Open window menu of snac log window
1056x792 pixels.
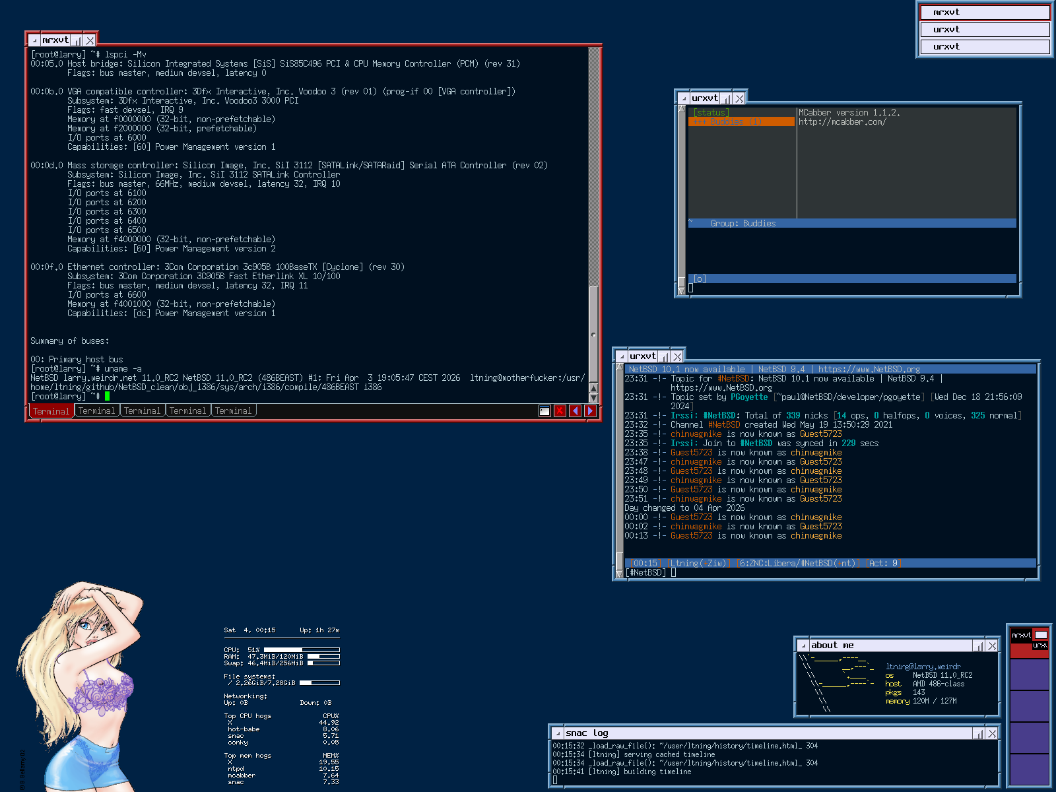pos(558,734)
